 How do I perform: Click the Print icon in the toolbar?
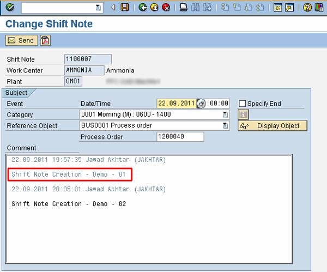(x=184, y=7)
